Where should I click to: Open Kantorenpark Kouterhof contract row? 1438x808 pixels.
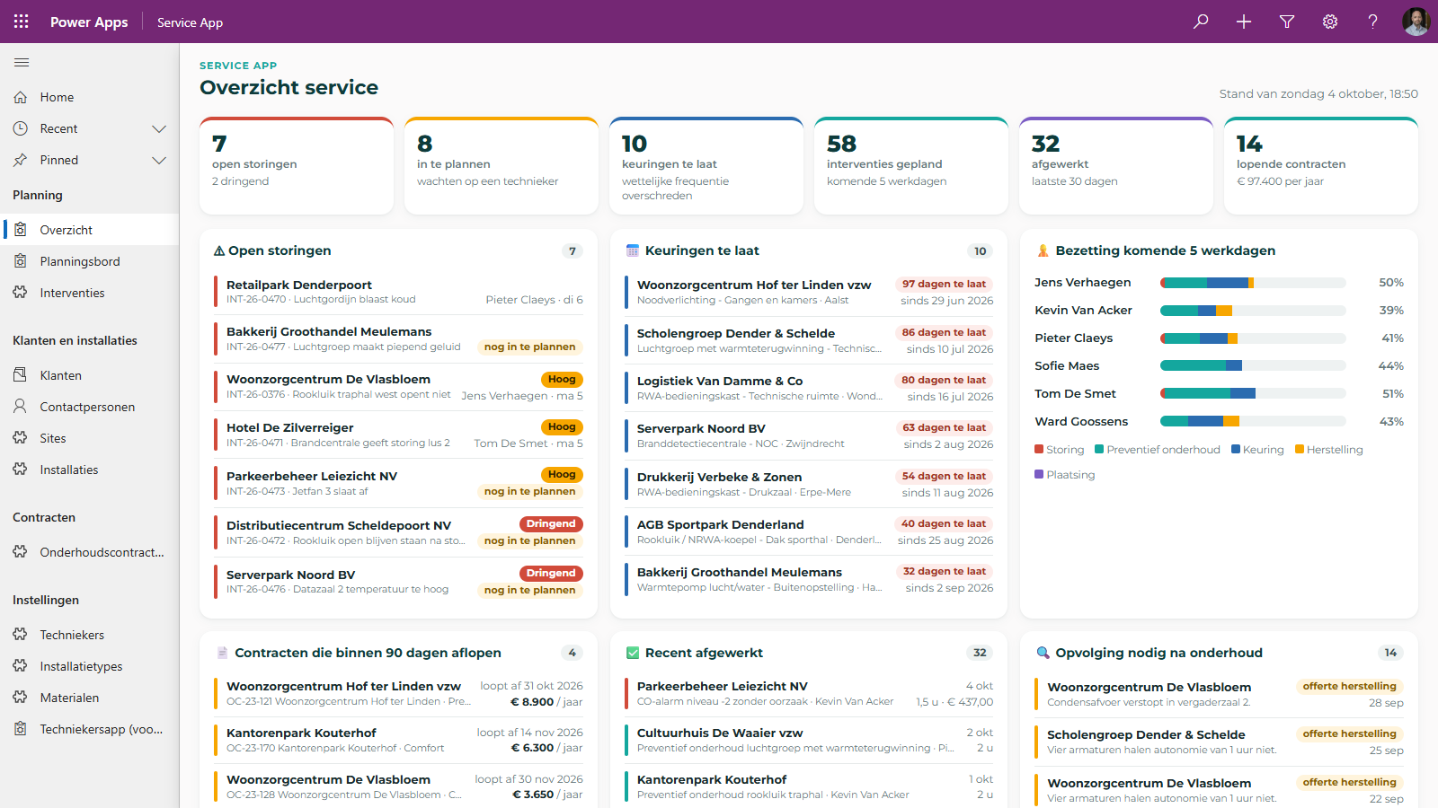398,740
